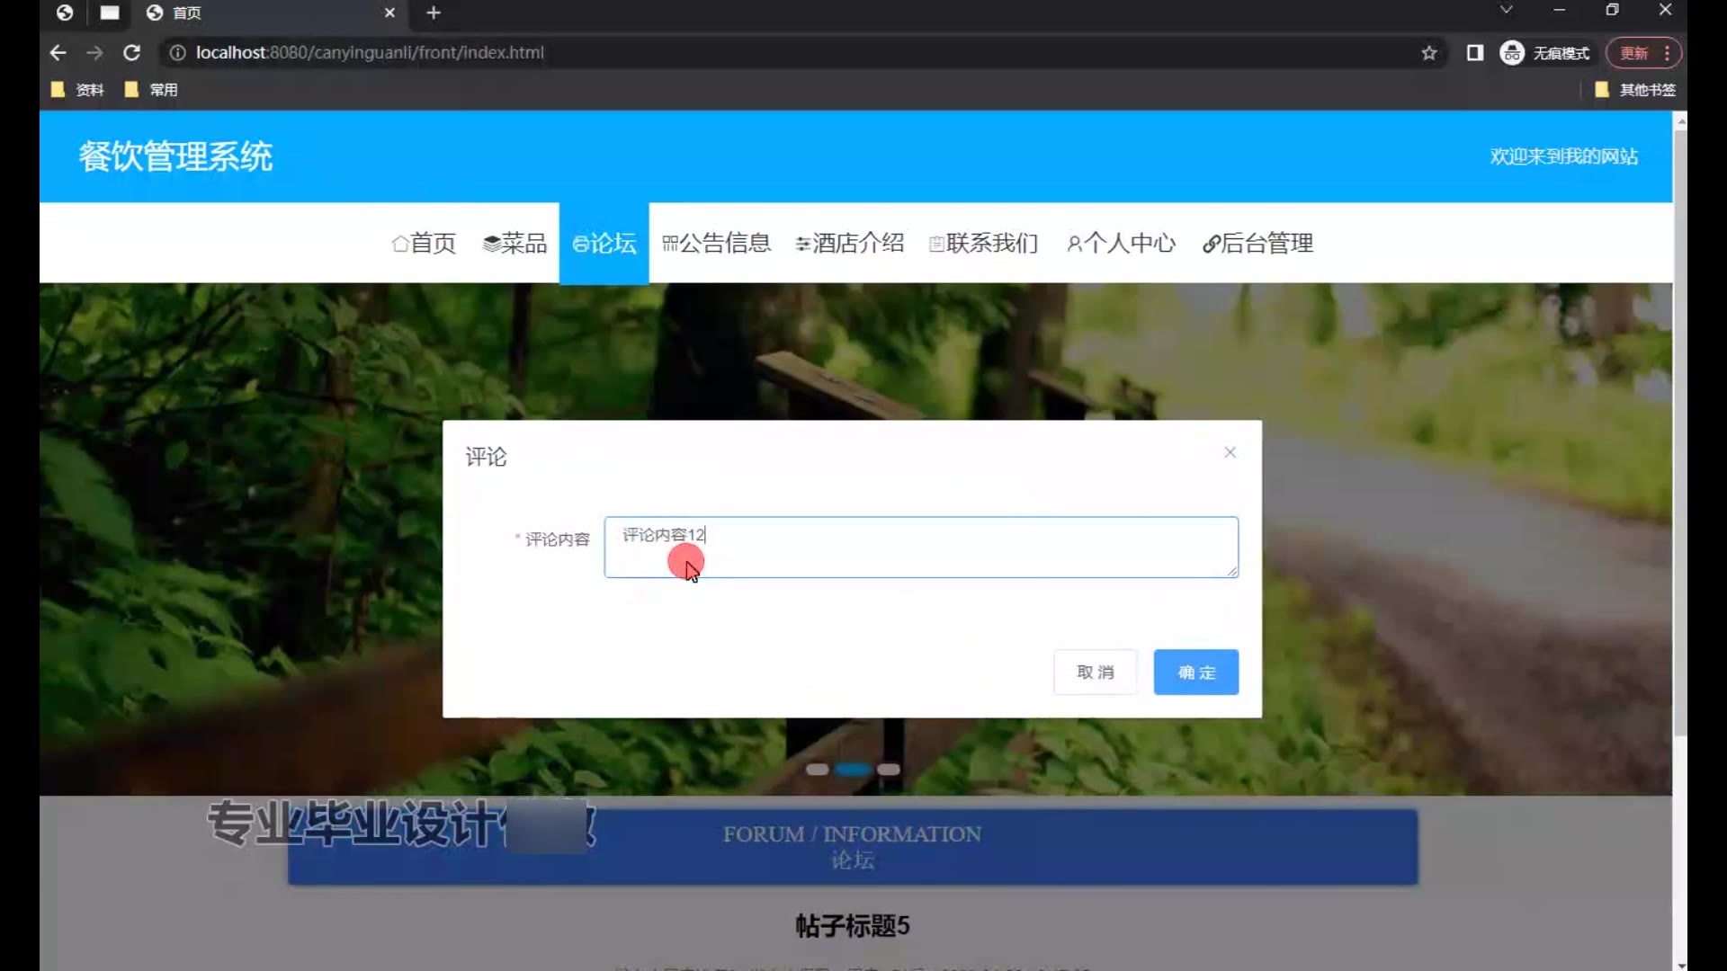This screenshot has height=971, width=1727.
Task: Open 个人中心 navigation item
Action: 1121,243
